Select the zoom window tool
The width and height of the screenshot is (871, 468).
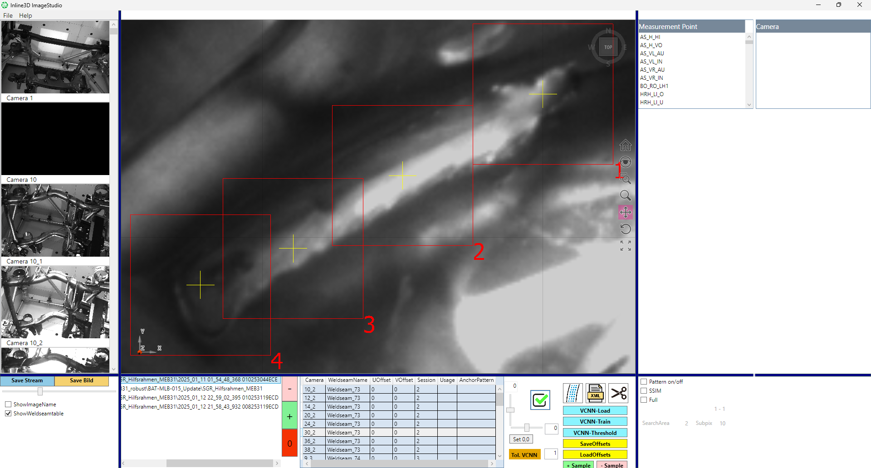625,179
